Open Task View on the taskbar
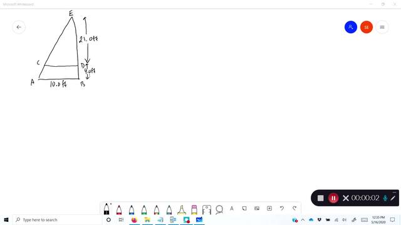The image size is (401, 225). point(121,219)
